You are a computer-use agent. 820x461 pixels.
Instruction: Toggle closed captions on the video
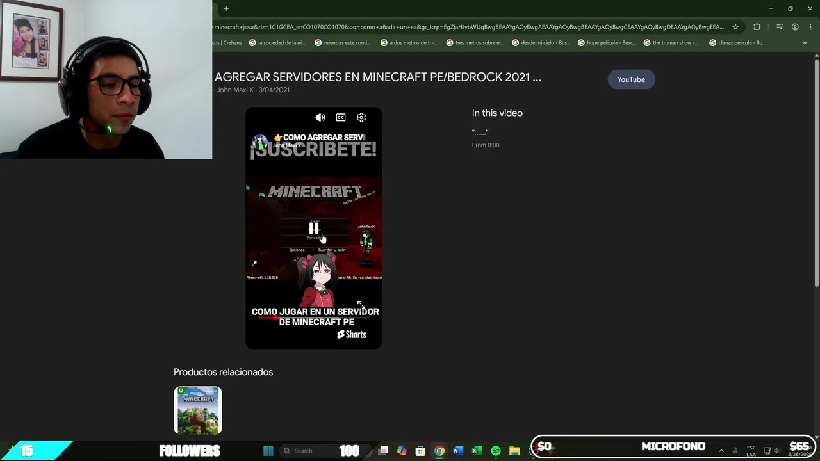(341, 117)
